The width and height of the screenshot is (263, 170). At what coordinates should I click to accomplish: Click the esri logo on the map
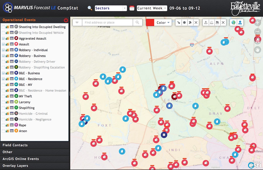tap(255, 165)
